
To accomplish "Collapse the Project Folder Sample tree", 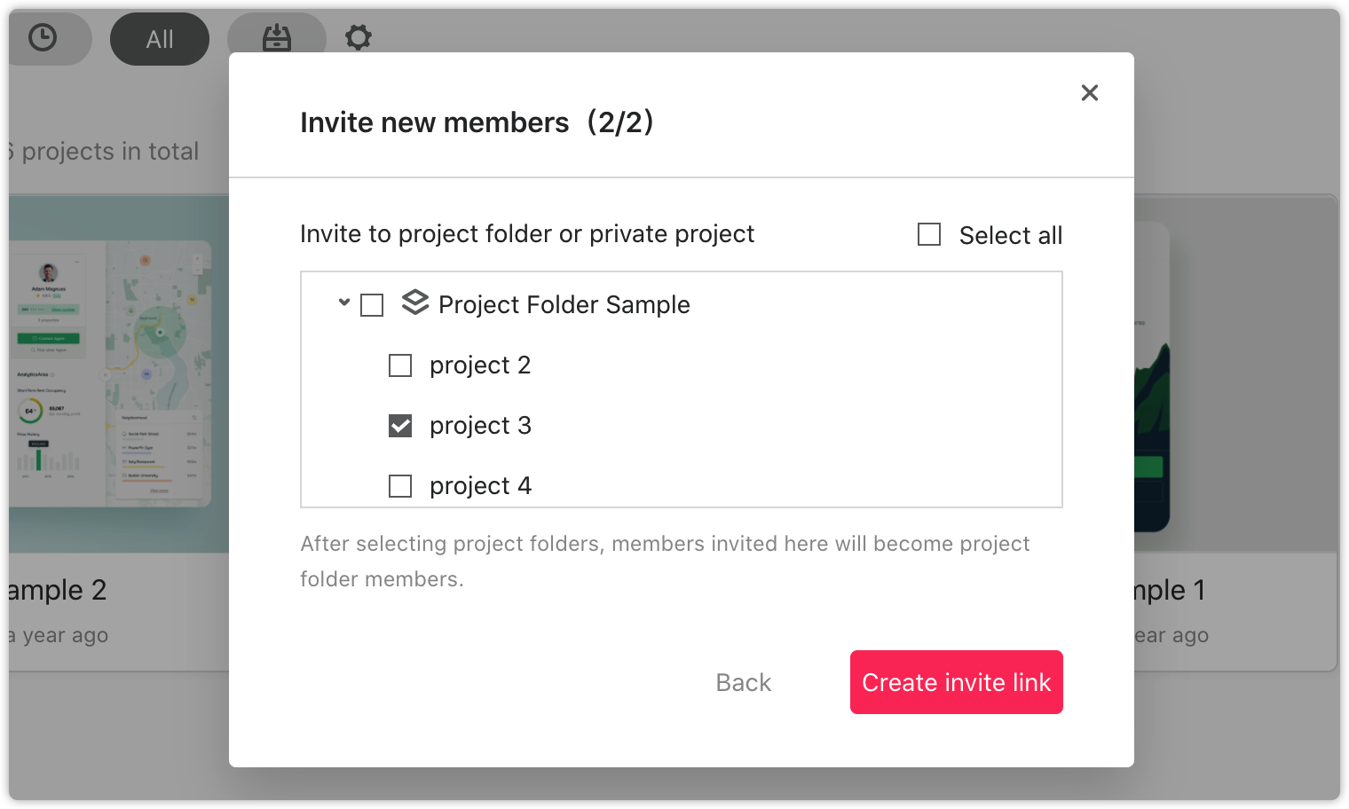I will (344, 302).
